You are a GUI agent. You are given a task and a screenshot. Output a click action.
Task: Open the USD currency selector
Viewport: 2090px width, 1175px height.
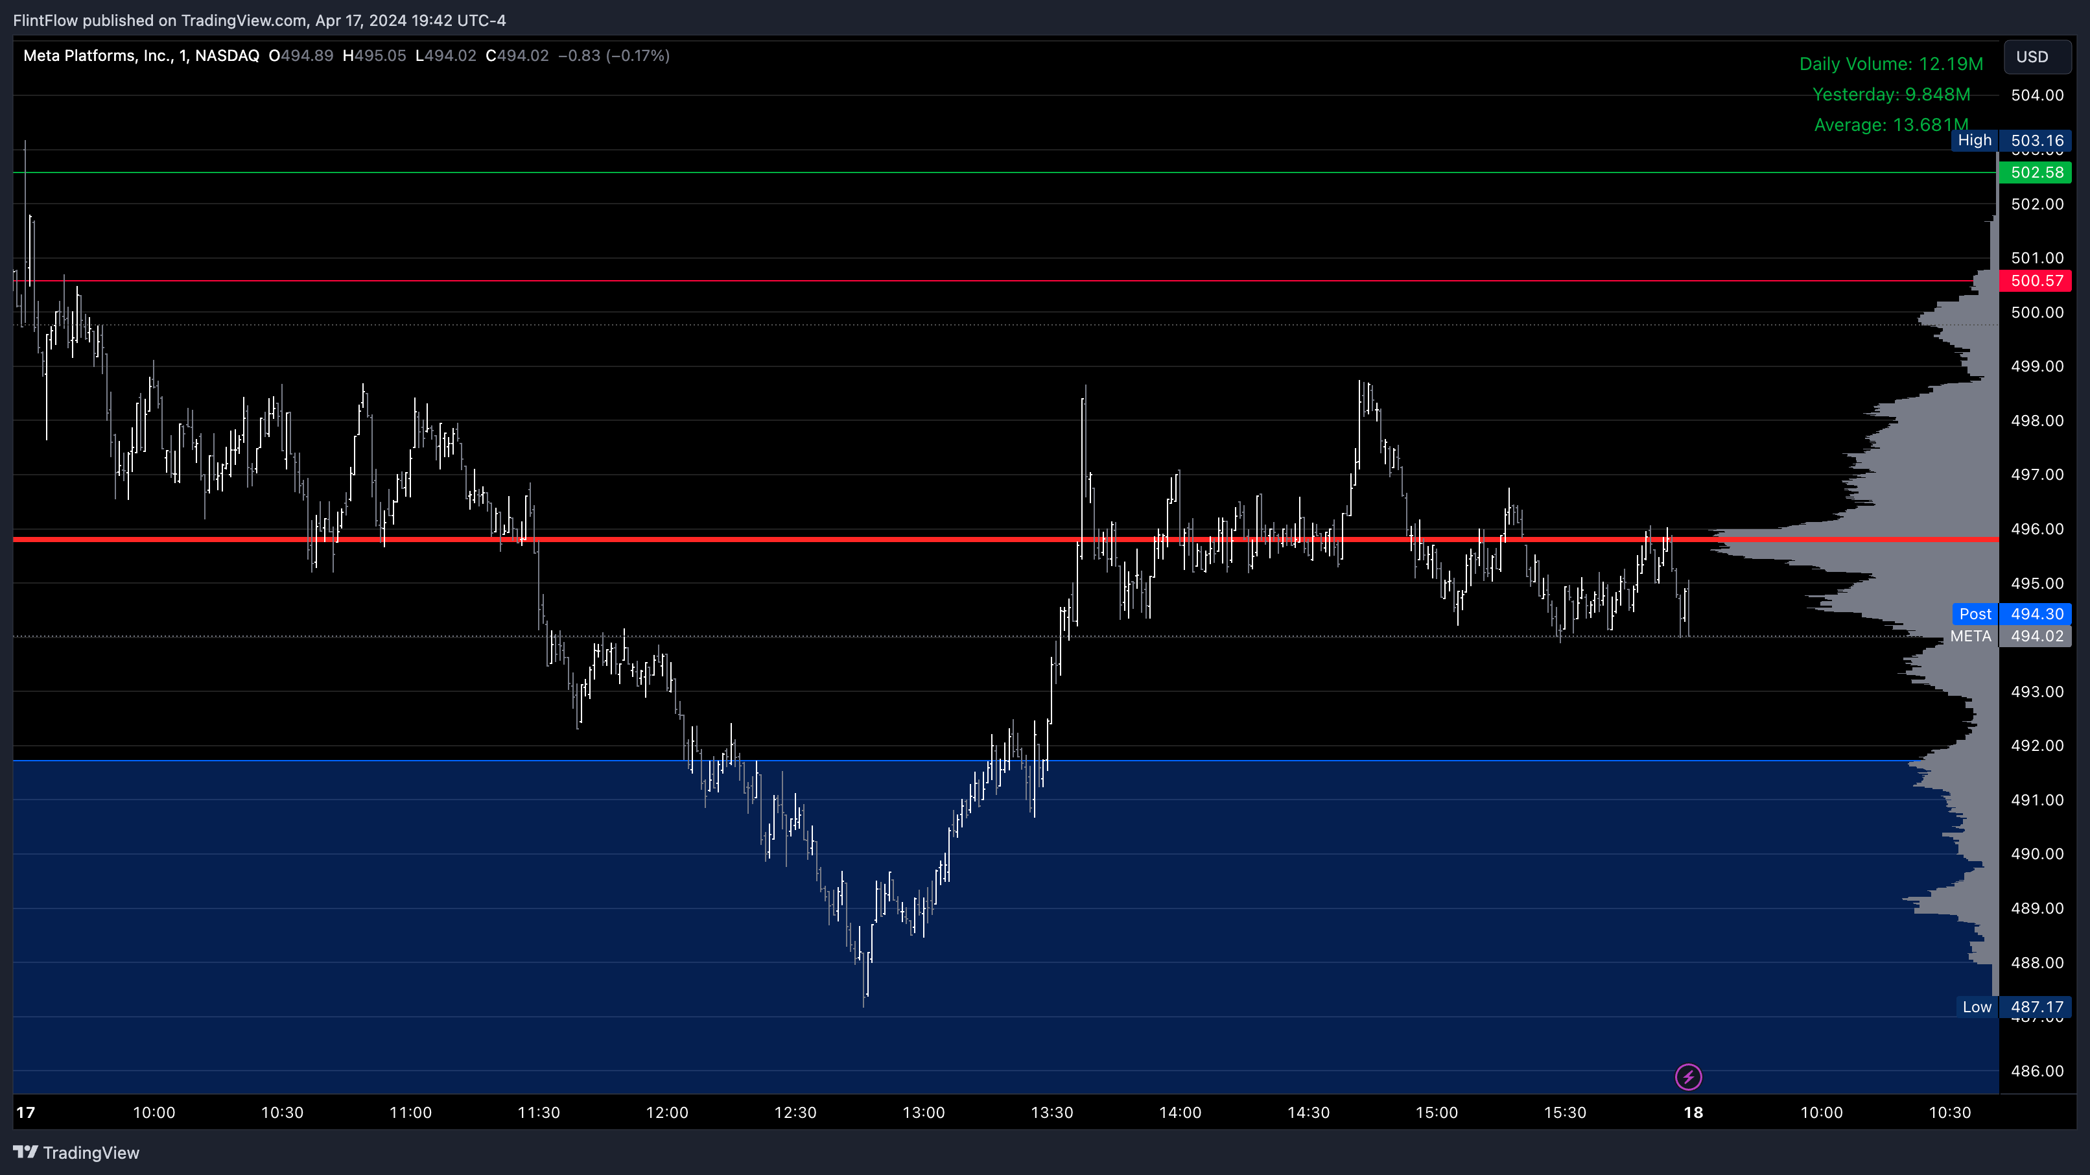(x=2036, y=57)
